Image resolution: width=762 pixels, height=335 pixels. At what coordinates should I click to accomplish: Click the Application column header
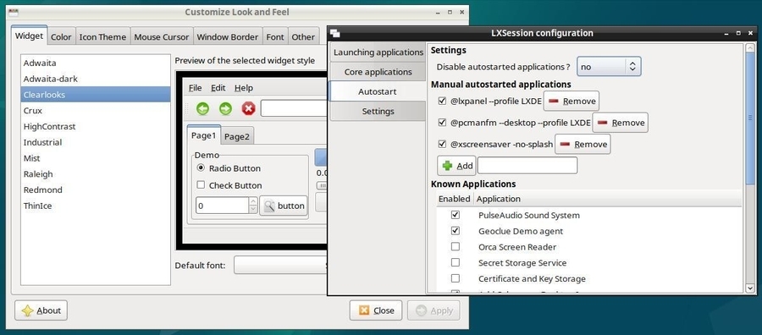coord(607,199)
